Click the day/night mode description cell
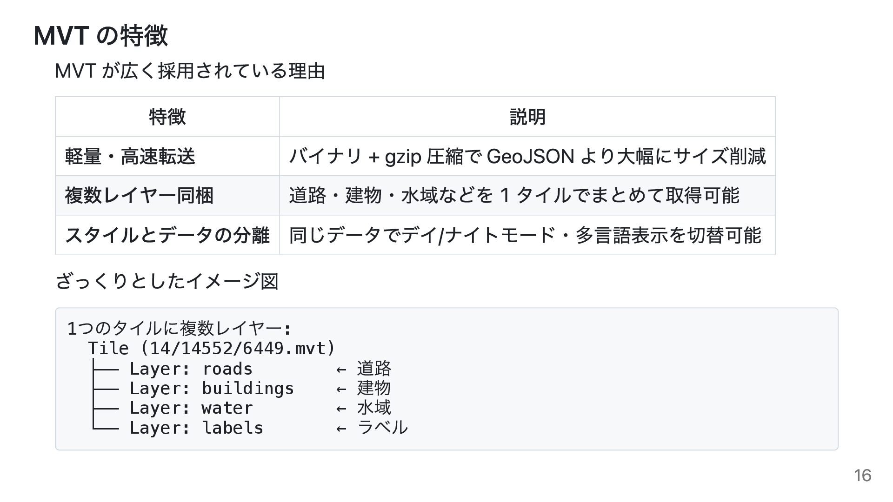 point(525,235)
